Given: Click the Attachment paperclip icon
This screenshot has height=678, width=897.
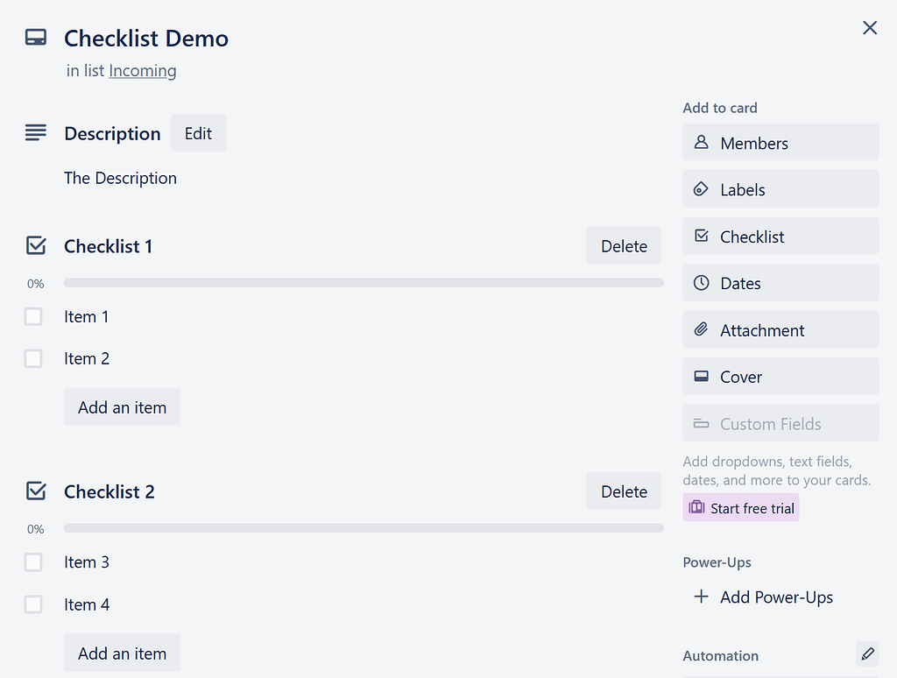Looking at the screenshot, I should [701, 329].
